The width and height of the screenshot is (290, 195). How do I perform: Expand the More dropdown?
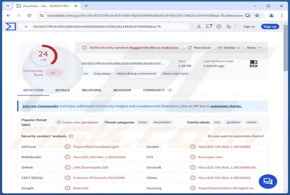[254, 48]
